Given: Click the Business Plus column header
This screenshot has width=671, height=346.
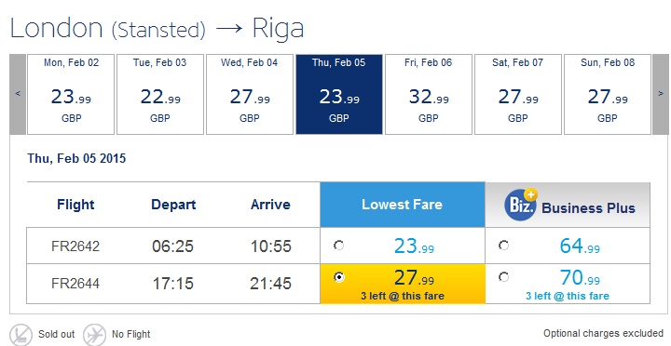Looking at the screenshot, I should [x=568, y=205].
